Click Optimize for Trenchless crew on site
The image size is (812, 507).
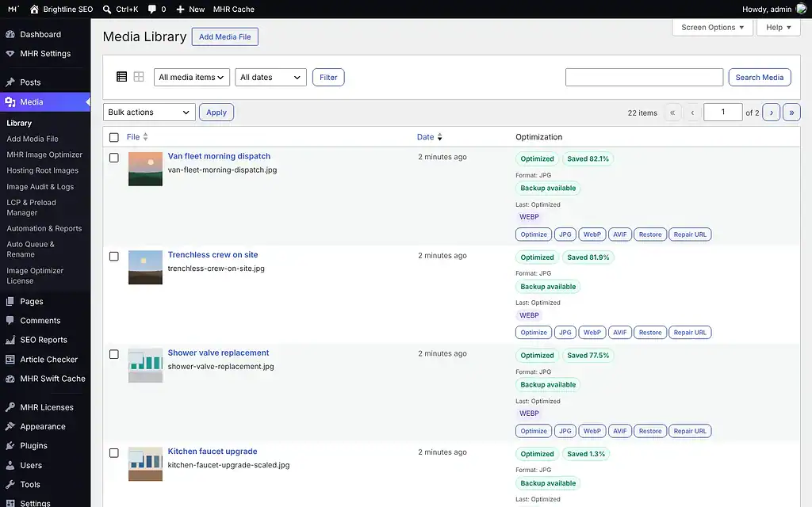tap(534, 333)
